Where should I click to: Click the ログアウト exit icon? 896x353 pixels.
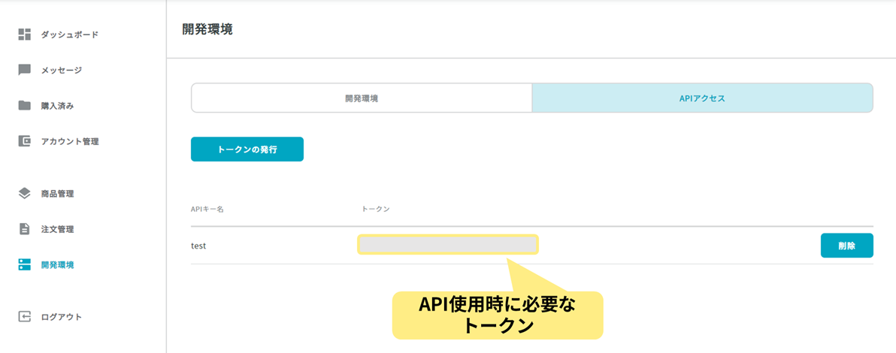(x=24, y=317)
